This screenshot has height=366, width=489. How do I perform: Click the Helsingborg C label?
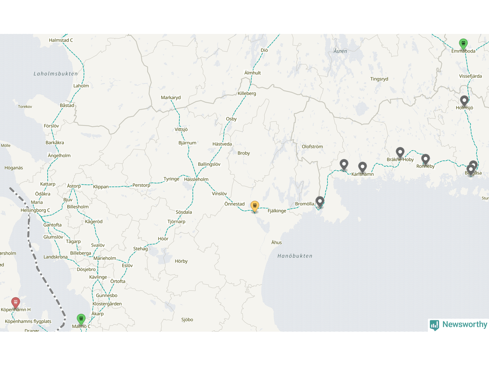(x=35, y=210)
